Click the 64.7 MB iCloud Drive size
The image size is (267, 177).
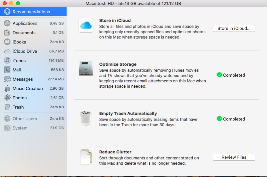pos(57,51)
